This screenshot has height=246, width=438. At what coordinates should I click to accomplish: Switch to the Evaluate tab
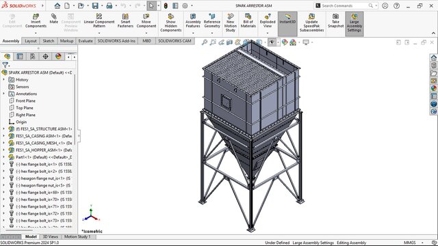coord(85,41)
